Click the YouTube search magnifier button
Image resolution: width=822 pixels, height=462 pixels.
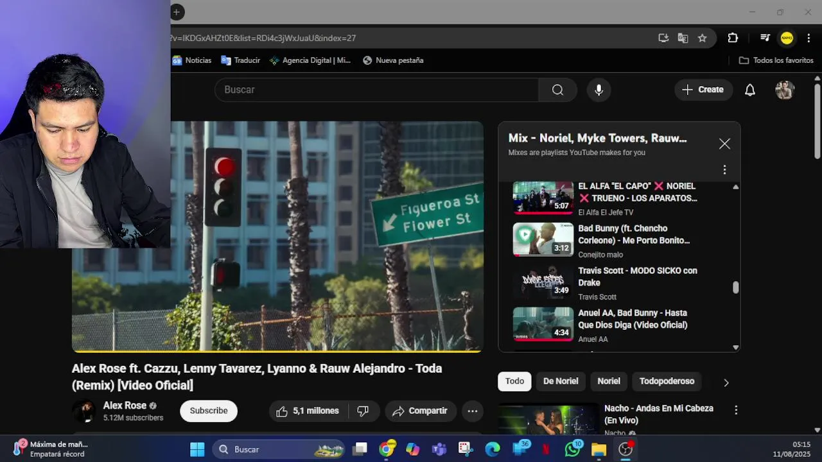pyautogui.click(x=557, y=90)
